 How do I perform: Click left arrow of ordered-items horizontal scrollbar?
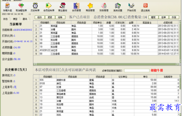point(35,64)
